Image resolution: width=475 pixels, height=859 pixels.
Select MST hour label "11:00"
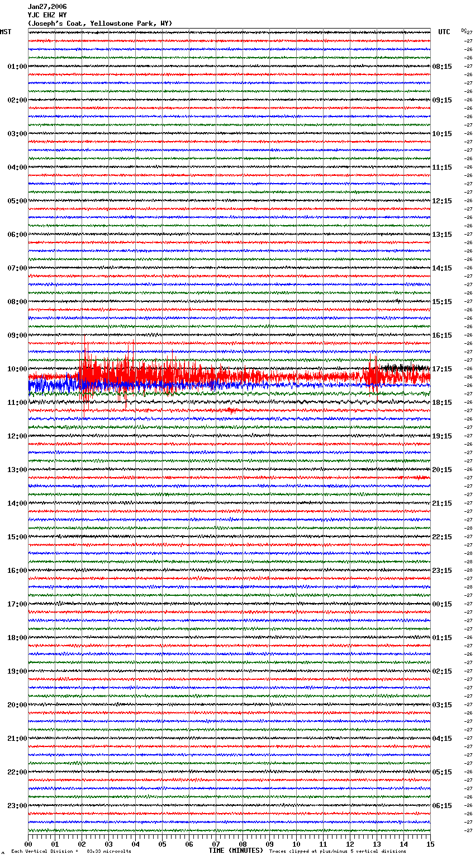(x=17, y=403)
